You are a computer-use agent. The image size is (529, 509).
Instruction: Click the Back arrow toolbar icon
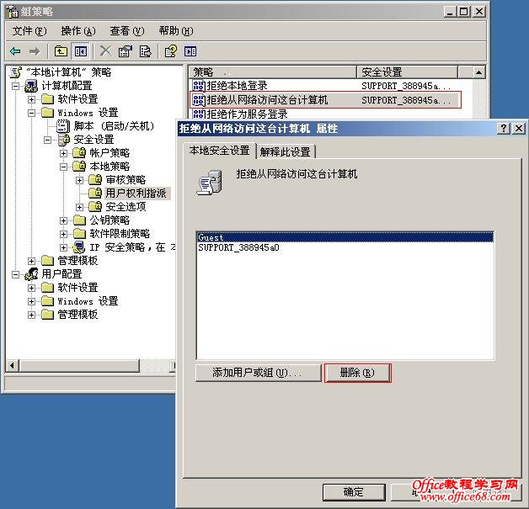click(15, 51)
